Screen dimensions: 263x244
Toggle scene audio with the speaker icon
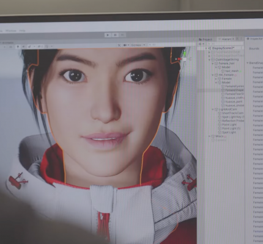coord(23,47)
